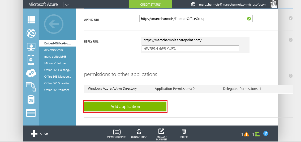Click permissions to other applications heading
The width and height of the screenshot is (301, 142).
(121, 74)
